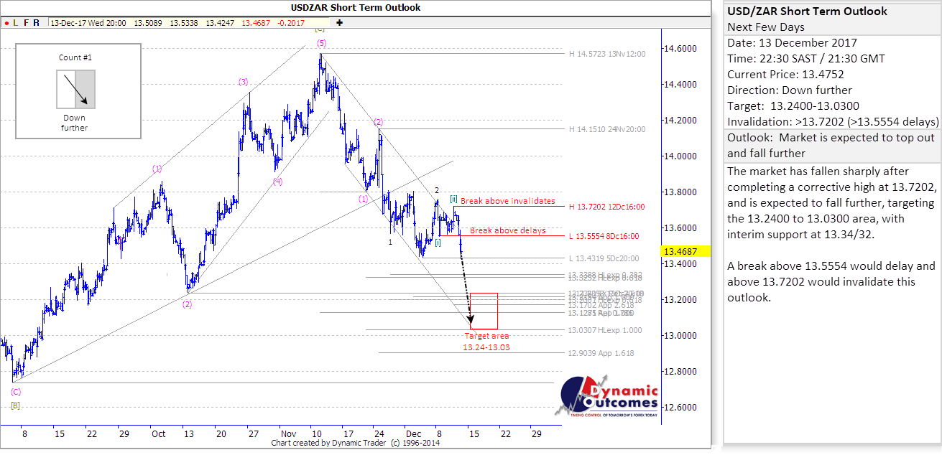The width and height of the screenshot is (942, 460).
Task: Click the pink (3) wave label
Action: pos(244,82)
